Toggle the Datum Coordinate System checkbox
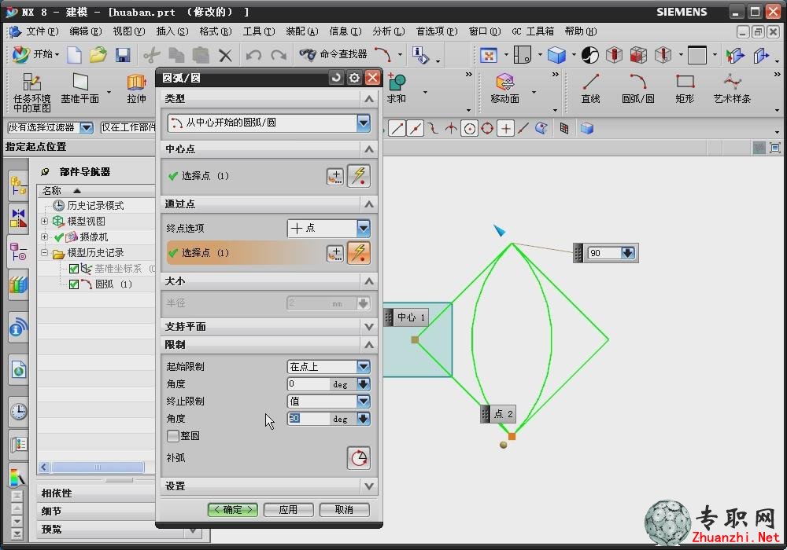The height and width of the screenshot is (550, 787). click(74, 269)
